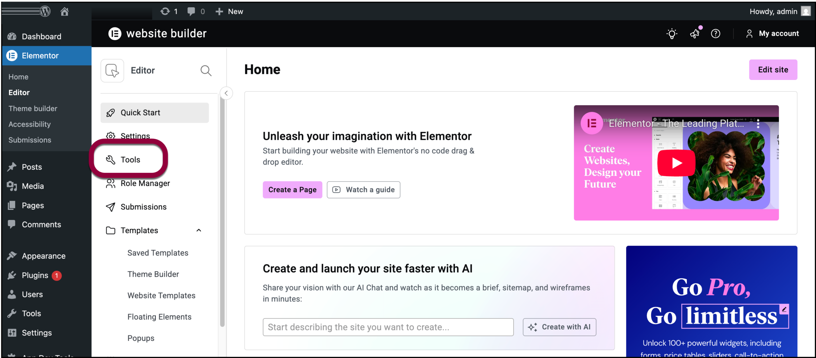Click the Edit site button

point(773,70)
